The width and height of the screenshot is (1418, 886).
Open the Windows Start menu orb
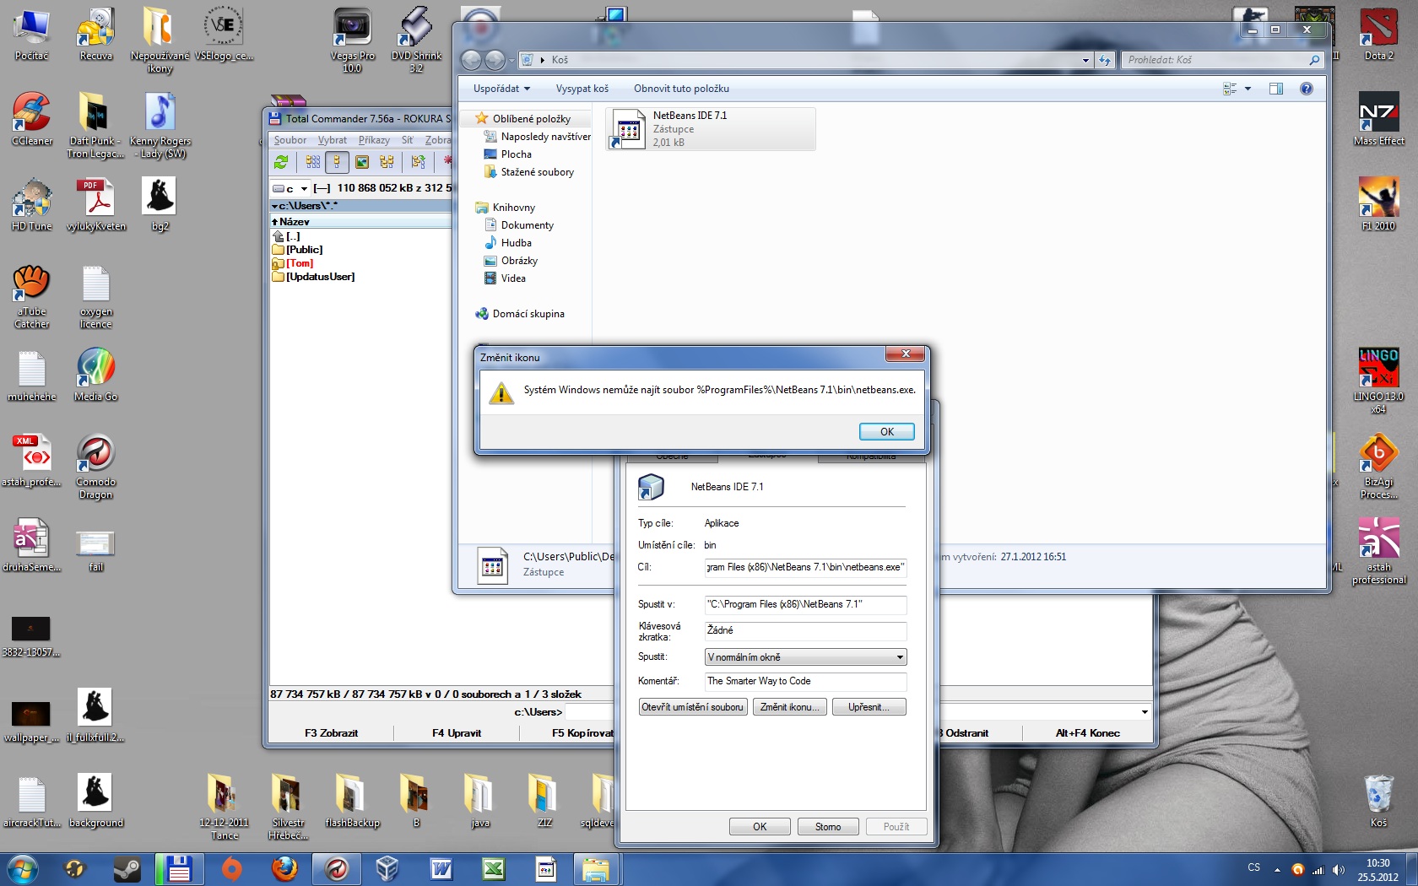click(x=22, y=868)
